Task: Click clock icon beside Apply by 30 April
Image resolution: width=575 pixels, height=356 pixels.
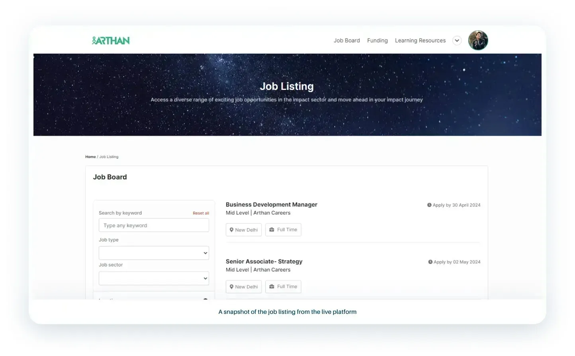Action: [429, 205]
